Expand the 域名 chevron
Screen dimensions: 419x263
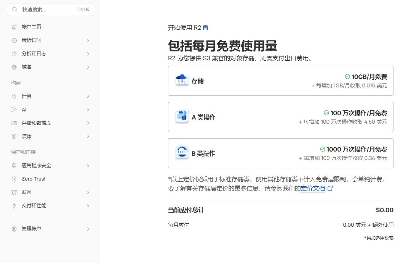click(x=88, y=67)
